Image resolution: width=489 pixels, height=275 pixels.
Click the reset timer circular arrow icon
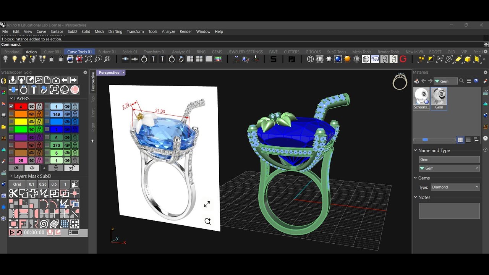19,232
